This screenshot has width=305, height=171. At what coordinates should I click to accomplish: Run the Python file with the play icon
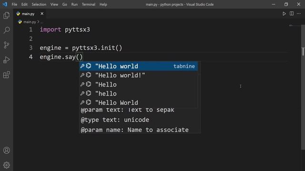point(284,14)
